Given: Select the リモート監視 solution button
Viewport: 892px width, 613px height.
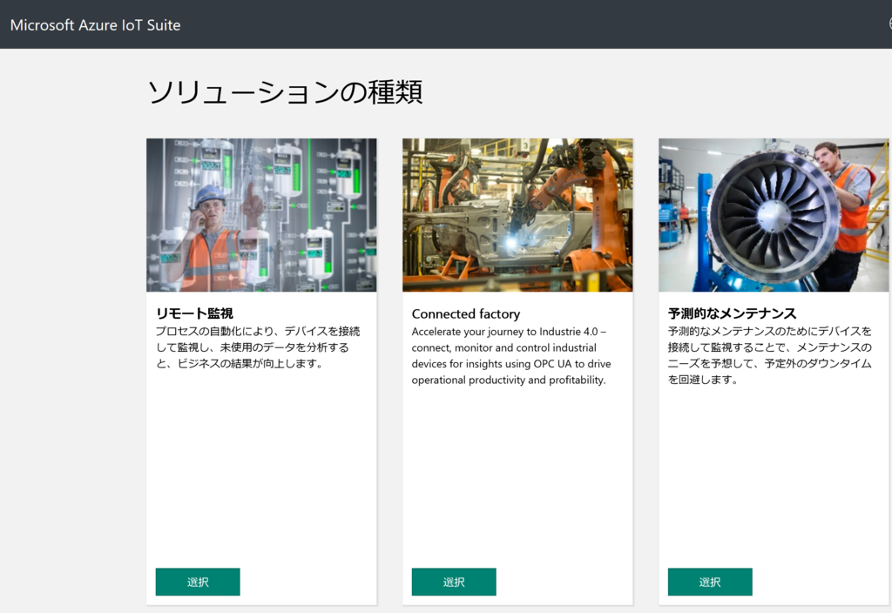Looking at the screenshot, I should point(198,582).
